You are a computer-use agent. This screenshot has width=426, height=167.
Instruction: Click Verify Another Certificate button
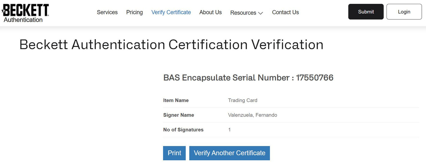tap(229, 153)
